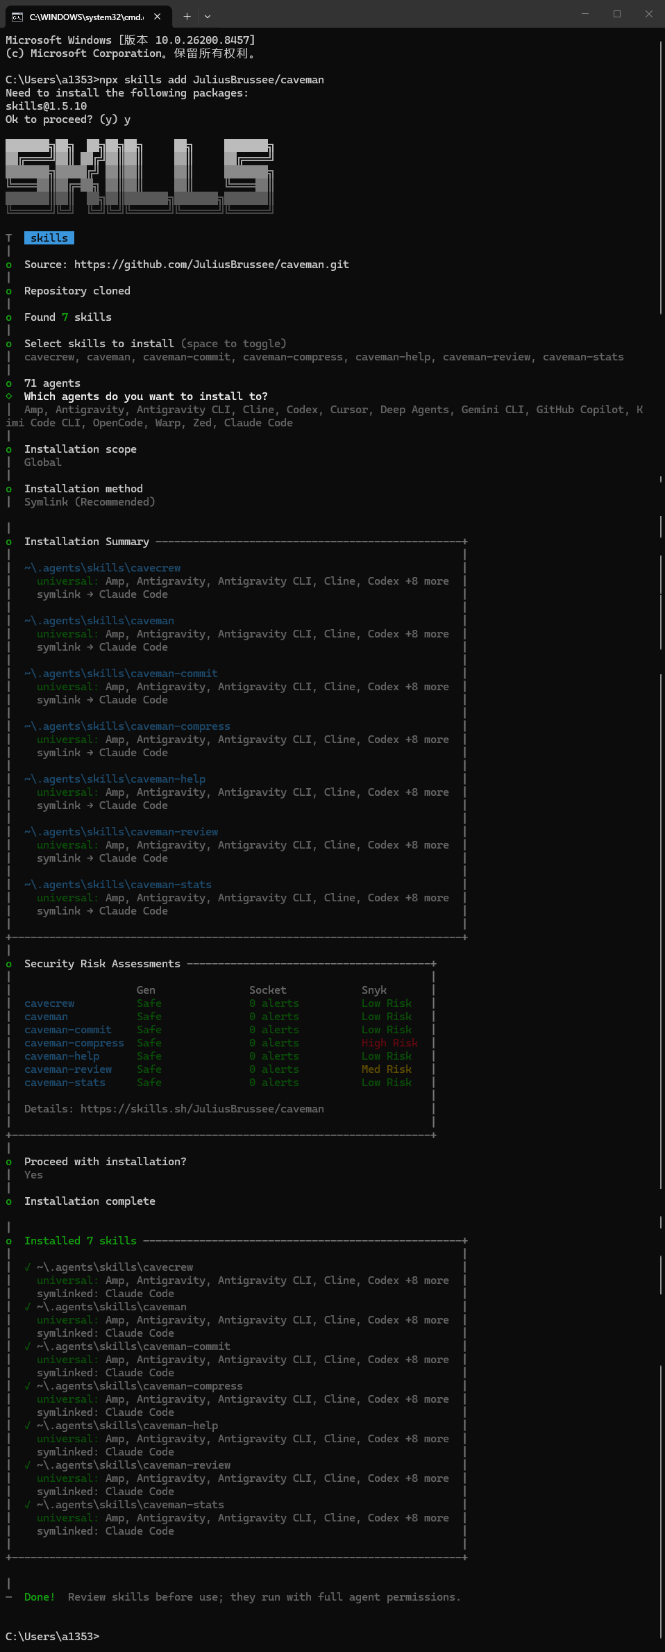
Task: Click 'caveman-compress' in the risk table
Action: point(74,1043)
